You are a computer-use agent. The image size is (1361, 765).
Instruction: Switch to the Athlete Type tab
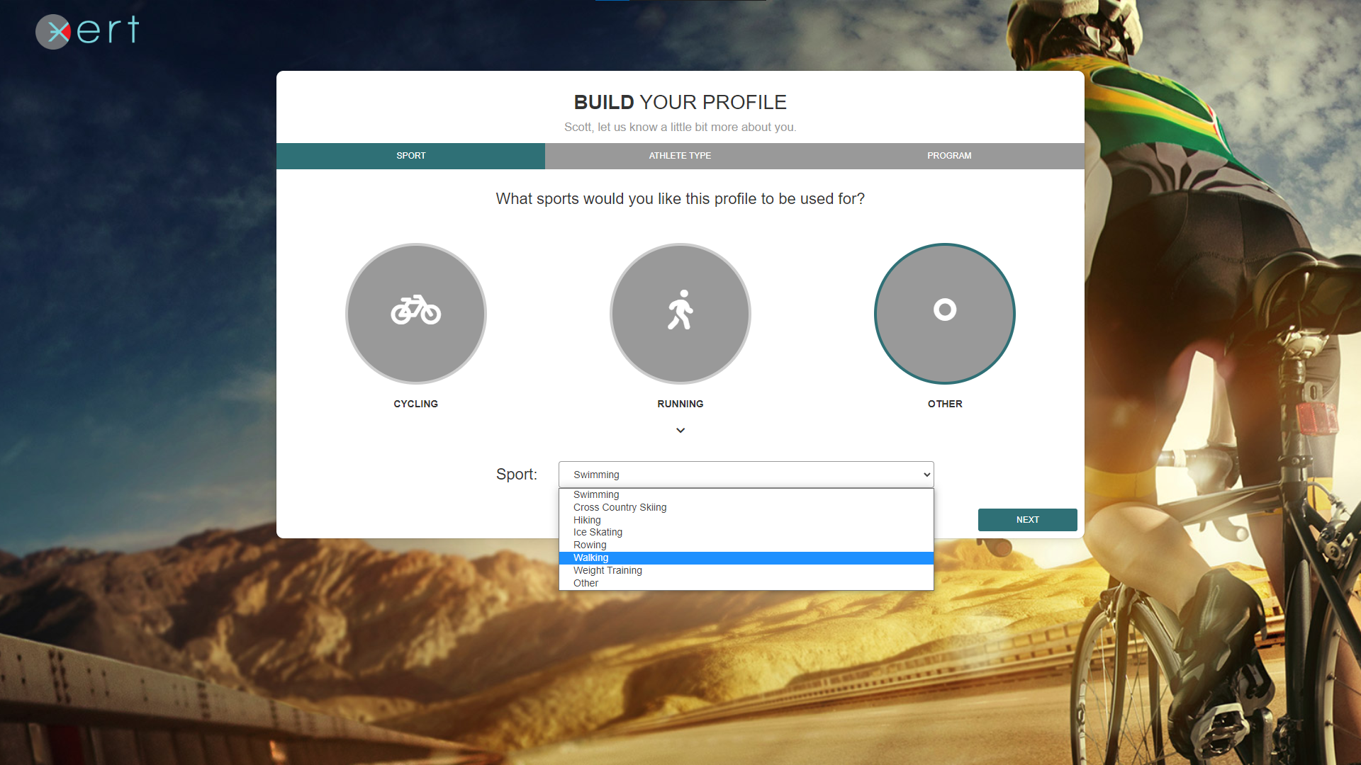pyautogui.click(x=680, y=156)
